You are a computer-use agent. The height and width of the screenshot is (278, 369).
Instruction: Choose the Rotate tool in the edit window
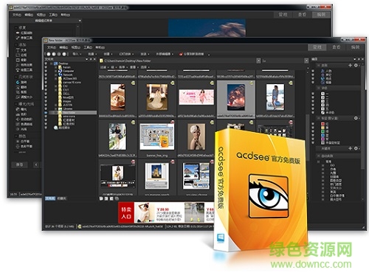(21, 83)
